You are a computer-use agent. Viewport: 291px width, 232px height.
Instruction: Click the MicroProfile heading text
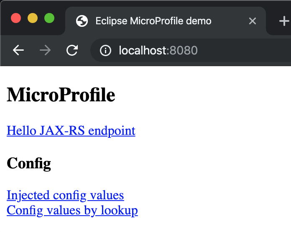61,95
